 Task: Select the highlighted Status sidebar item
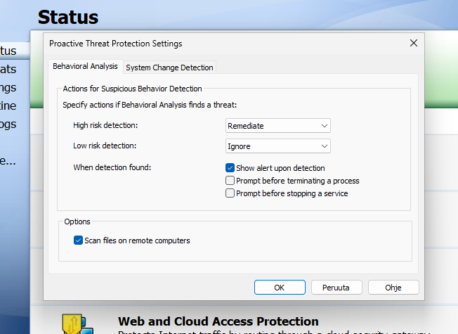pos(10,51)
